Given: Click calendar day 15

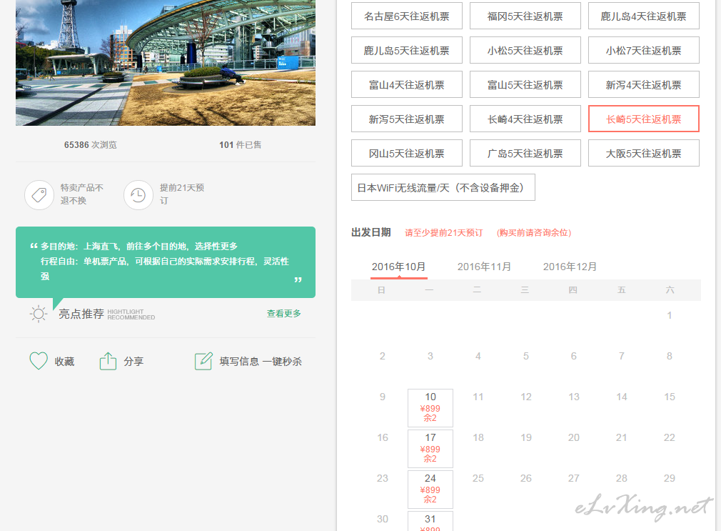Looking at the screenshot, I should [x=670, y=397].
